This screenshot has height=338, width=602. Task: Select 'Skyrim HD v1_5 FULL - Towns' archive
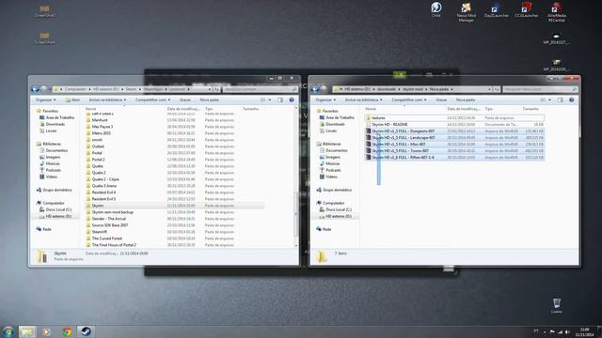coord(454,150)
